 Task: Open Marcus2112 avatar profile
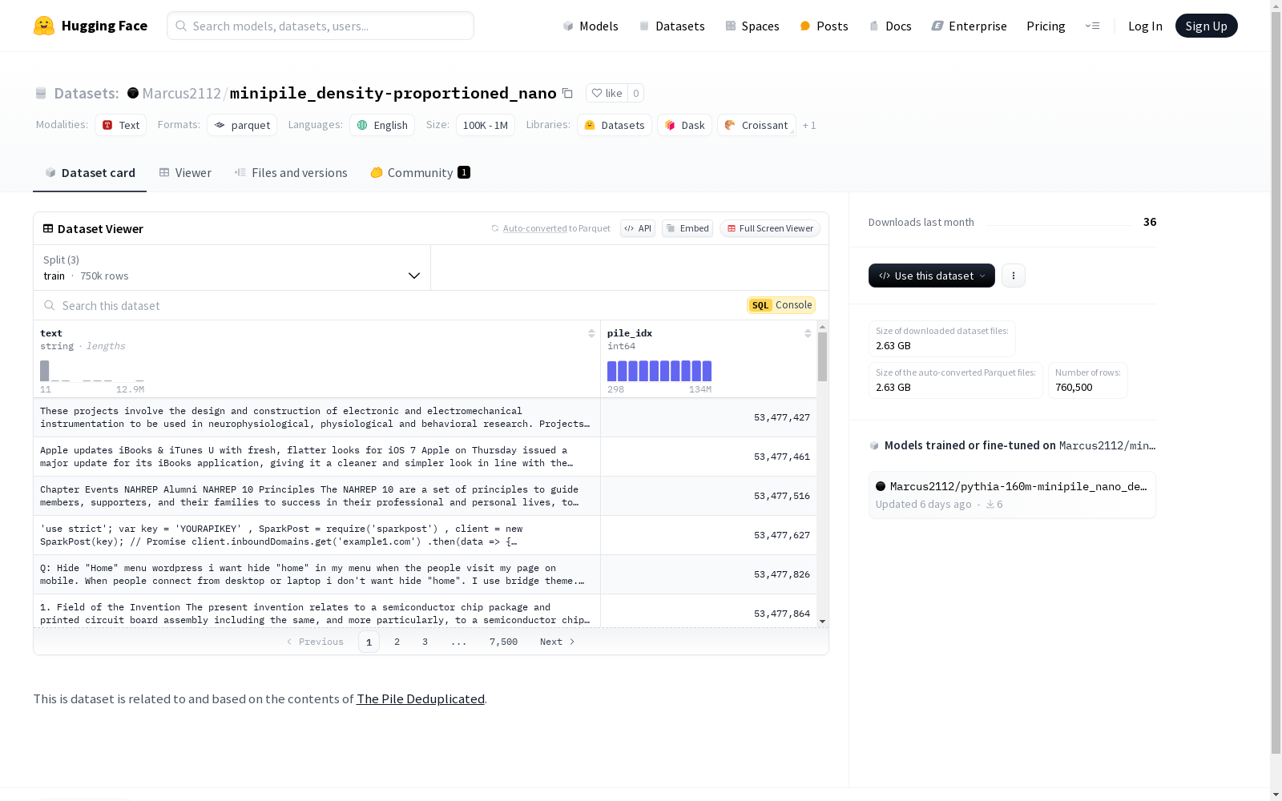(133, 93)
